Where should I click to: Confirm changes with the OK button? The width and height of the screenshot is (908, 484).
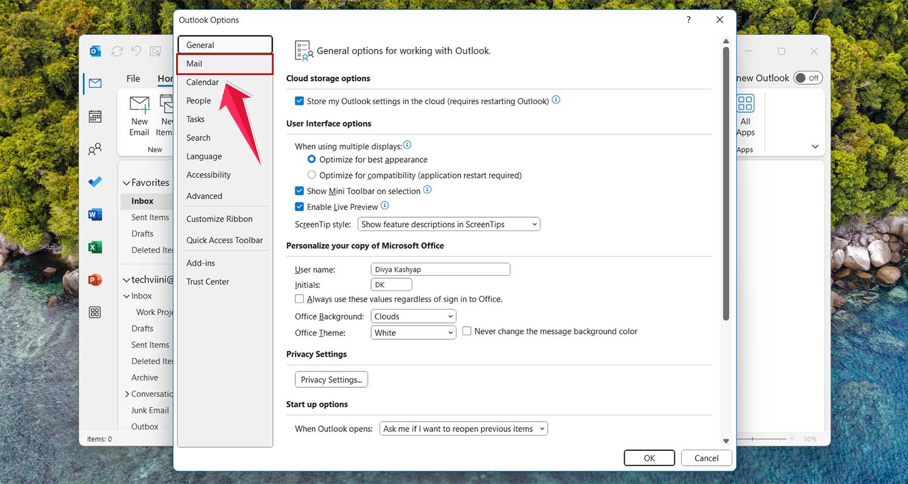pos(649,458)
